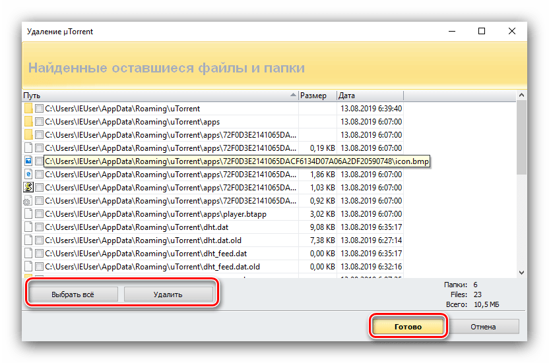Click the file icon for dht.dat

point(28,227)
